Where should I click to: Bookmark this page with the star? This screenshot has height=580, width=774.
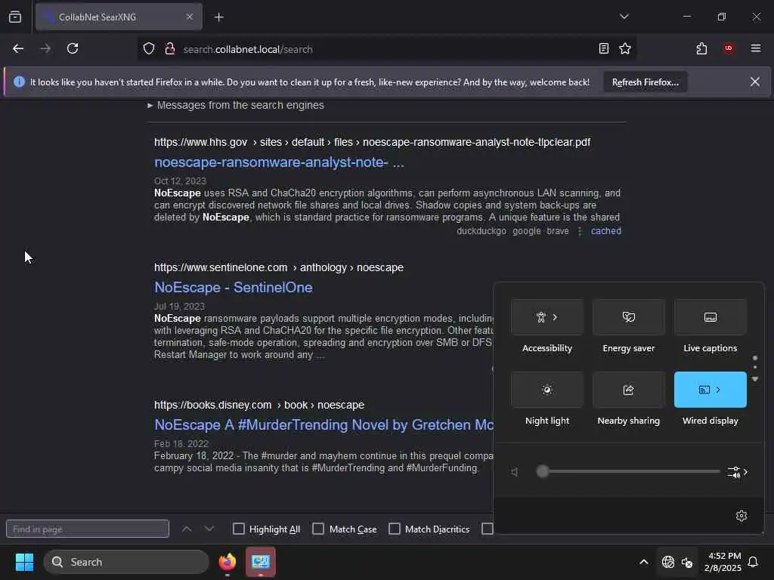625,49
